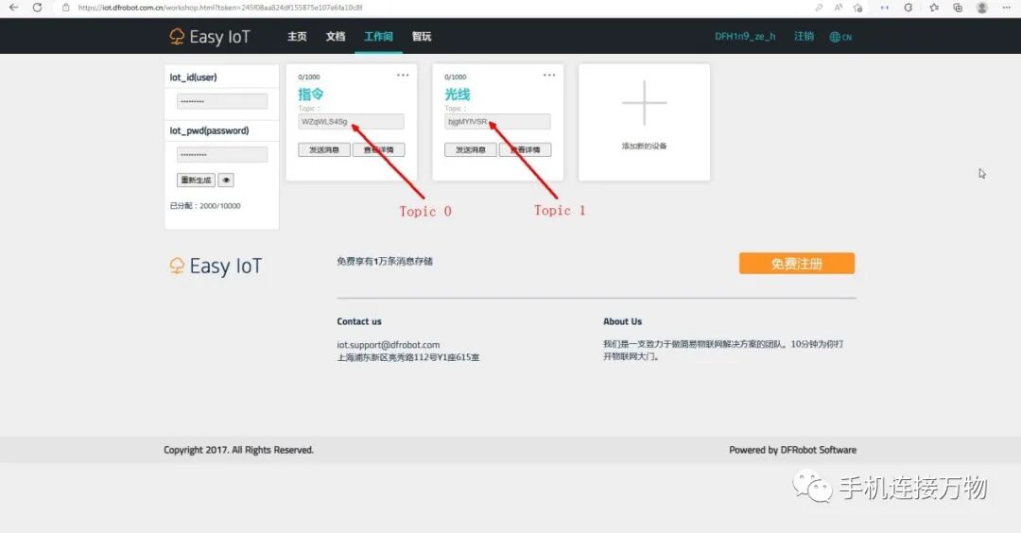Click the 重新生成 regenerate button
The height and width of the screenshot is (533, 1021).
196,181
